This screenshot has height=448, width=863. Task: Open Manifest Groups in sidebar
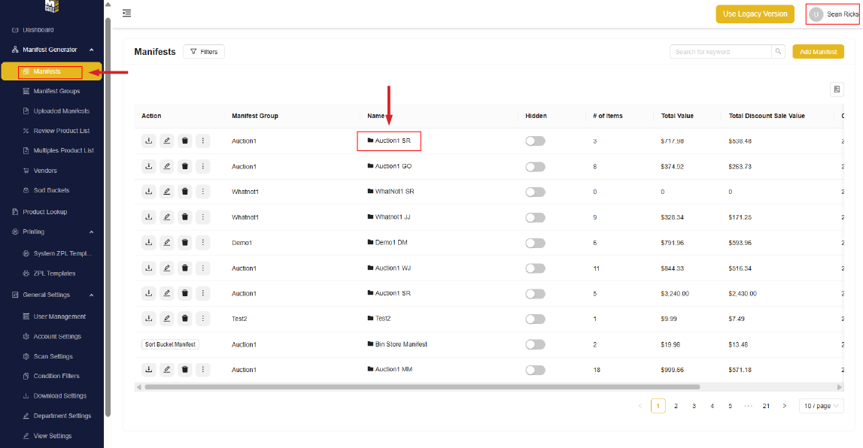(x=56, y=91)
